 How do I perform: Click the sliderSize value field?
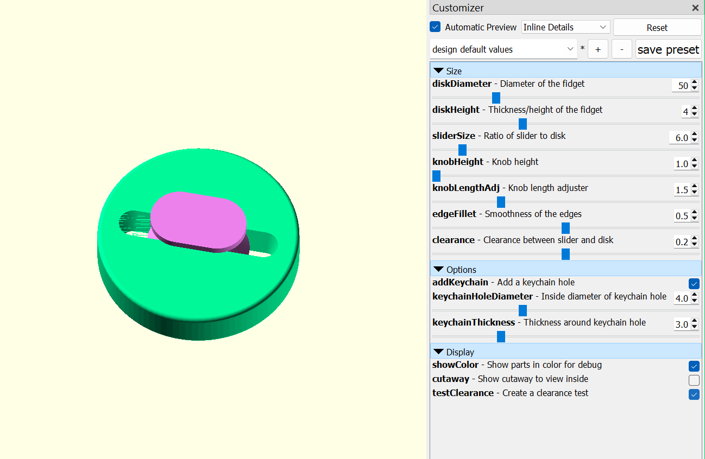pos(679,138)
